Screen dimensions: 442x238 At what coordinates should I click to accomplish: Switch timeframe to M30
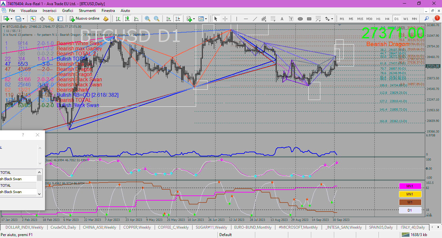tap(369, 19)
